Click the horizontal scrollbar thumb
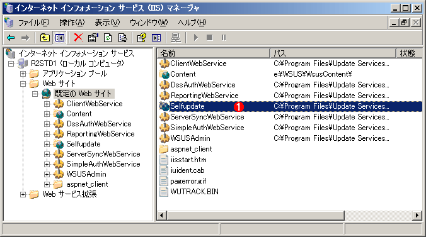 [x=255, y=216]
